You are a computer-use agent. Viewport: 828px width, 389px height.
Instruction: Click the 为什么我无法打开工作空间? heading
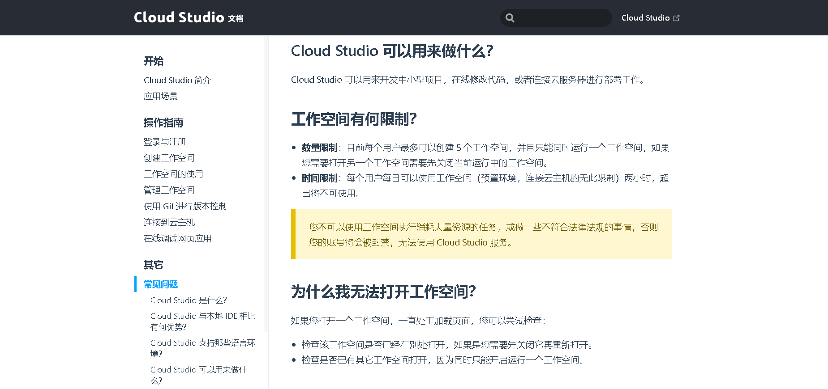coord(383,292)
